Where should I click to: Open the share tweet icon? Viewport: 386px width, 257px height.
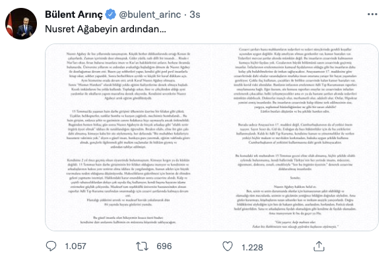319,246
